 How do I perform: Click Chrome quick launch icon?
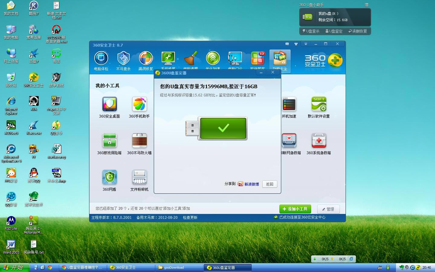coord(50,267)
